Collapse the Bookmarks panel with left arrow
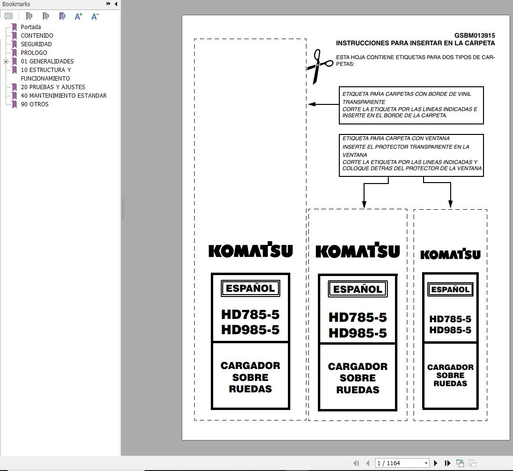Viewport: 513px width, 471px height. pyautogui.click(x=116, y=4)
